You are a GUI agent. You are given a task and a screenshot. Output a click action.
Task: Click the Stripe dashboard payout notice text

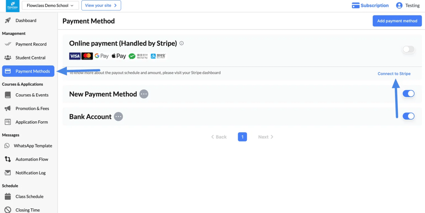click(x=145, y=72)
